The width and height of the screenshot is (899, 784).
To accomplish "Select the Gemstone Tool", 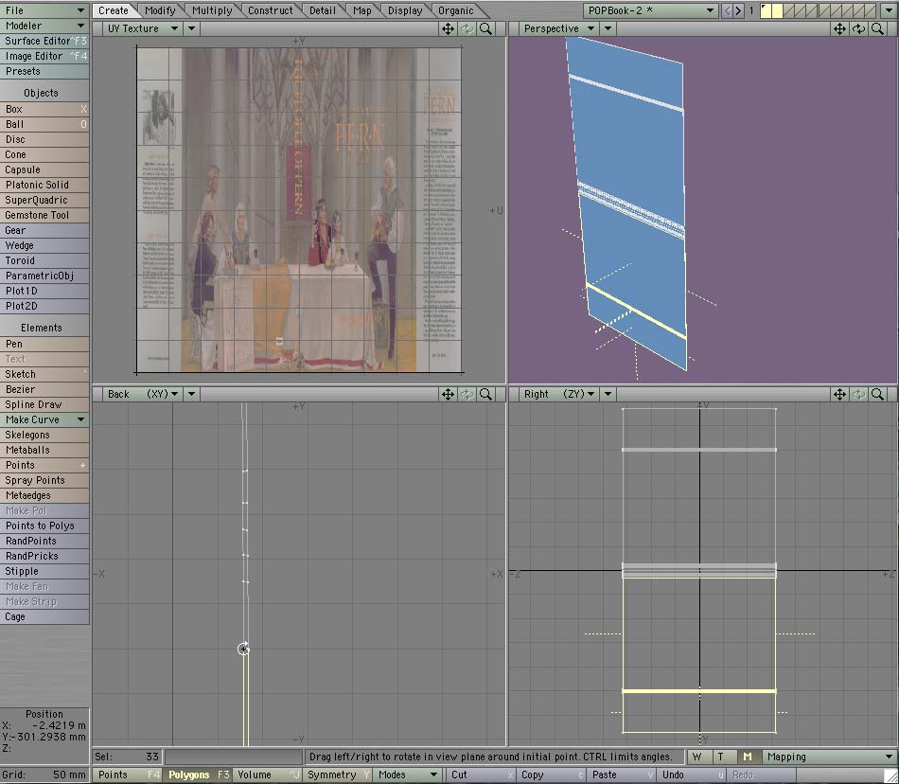I will coord(44,215).
